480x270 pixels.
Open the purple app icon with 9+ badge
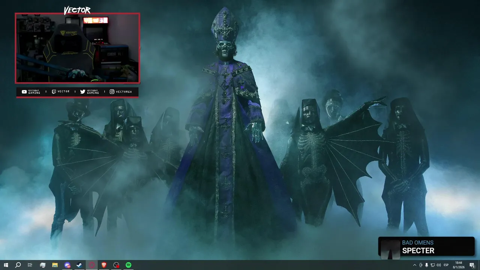point(67,265)
